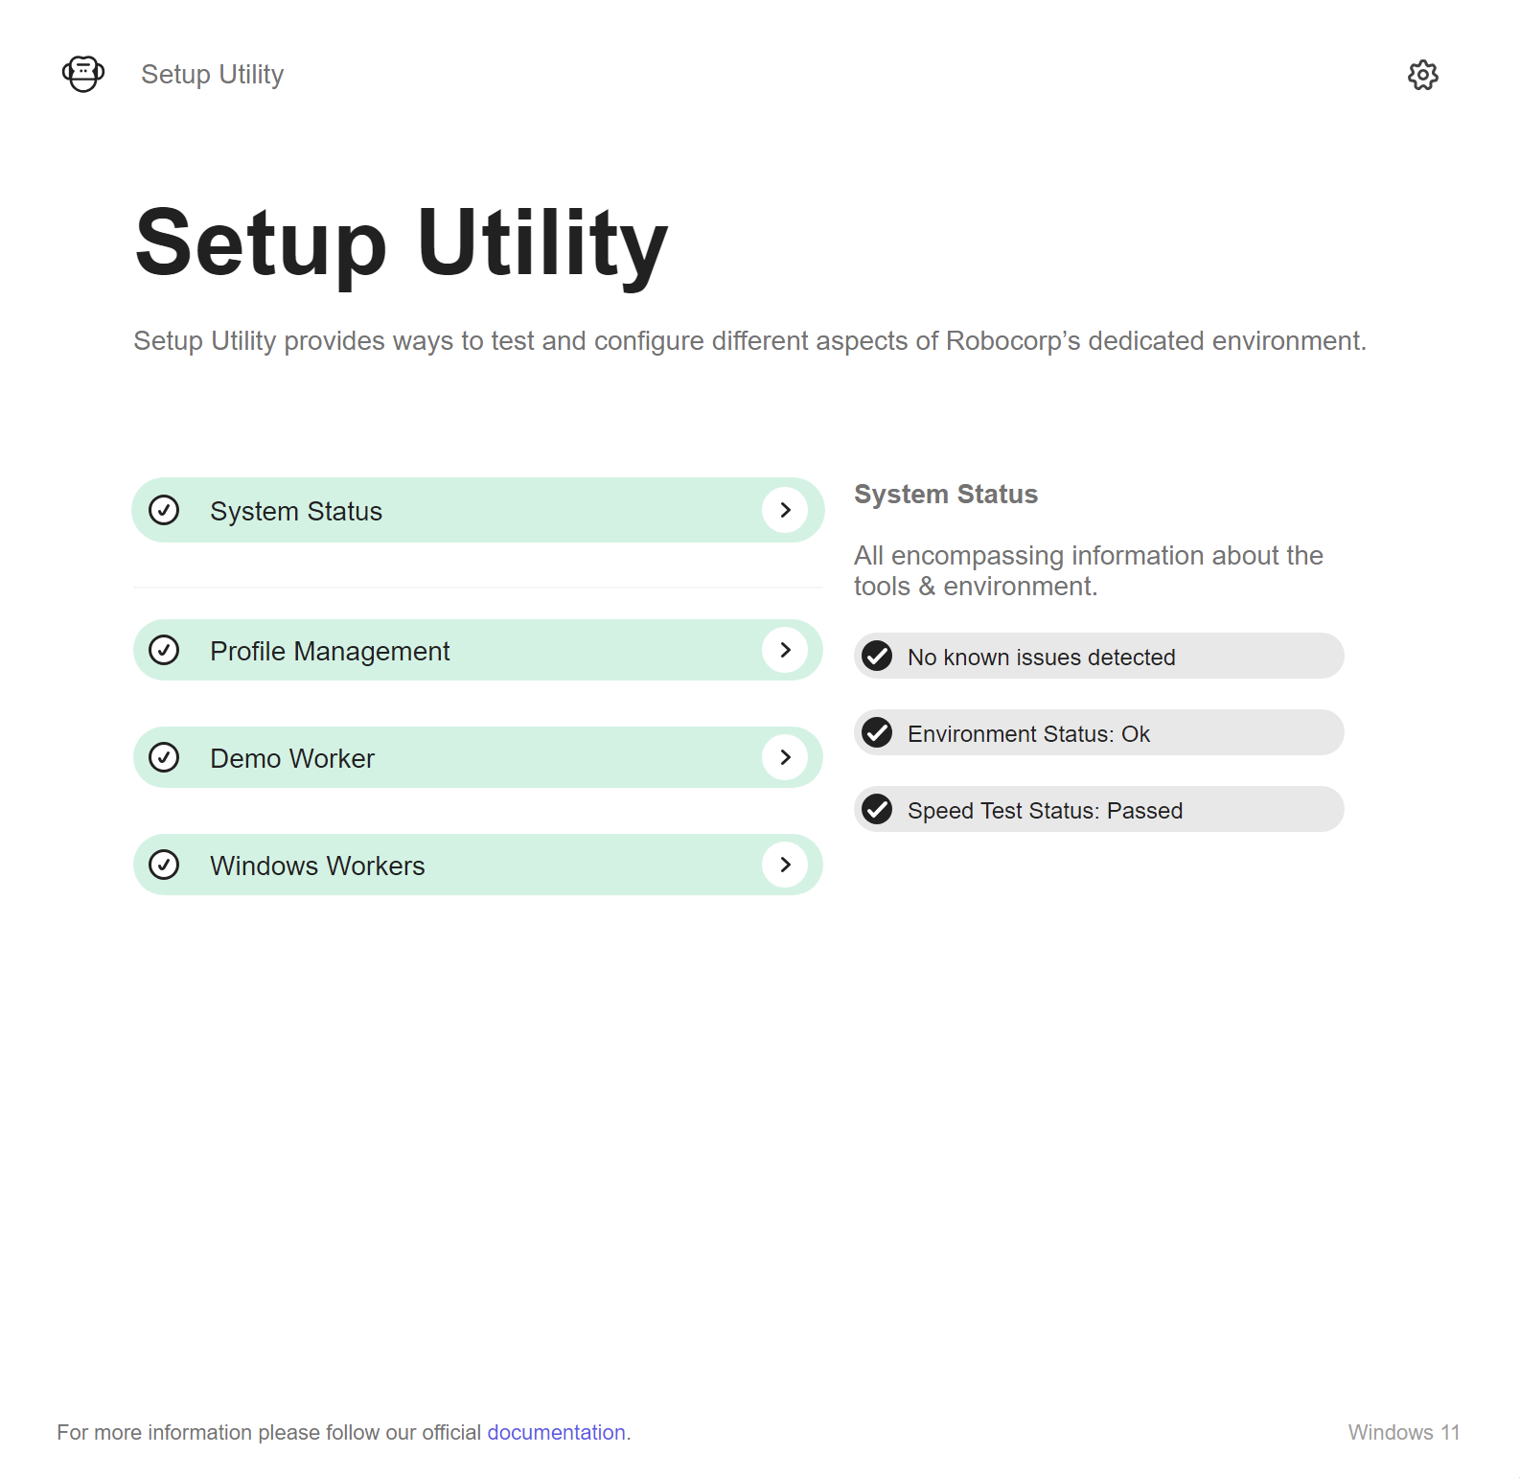Click the Setup Utility header title text
Screen dimensions: 1520x1478
click(x=212, y=75)
